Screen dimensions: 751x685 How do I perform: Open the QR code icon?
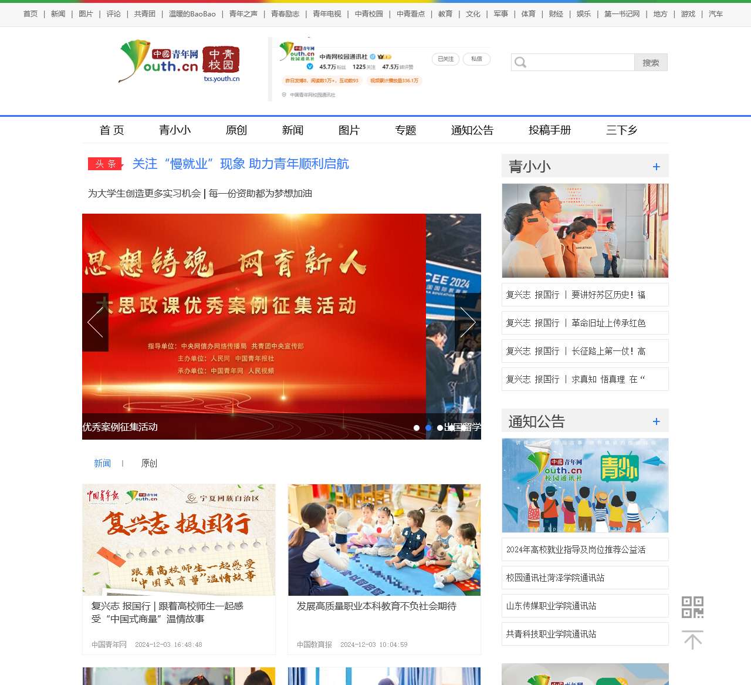tap(692, 607)
